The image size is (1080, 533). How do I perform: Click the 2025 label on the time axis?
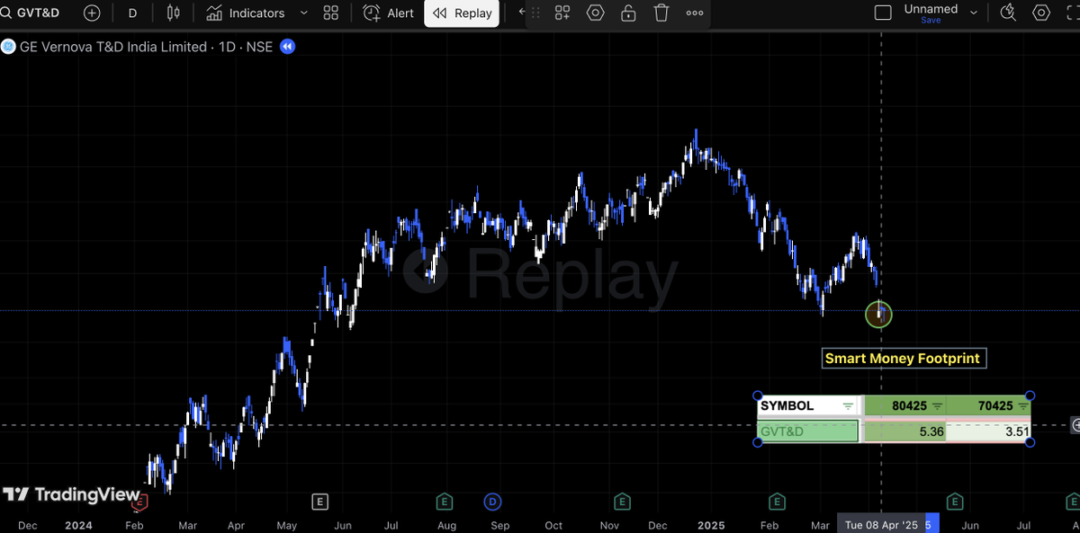tap(711, 525)
